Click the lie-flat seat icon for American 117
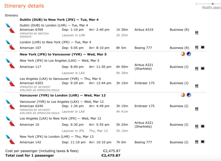This screenshot has height=161, width=221. [203, 69]
